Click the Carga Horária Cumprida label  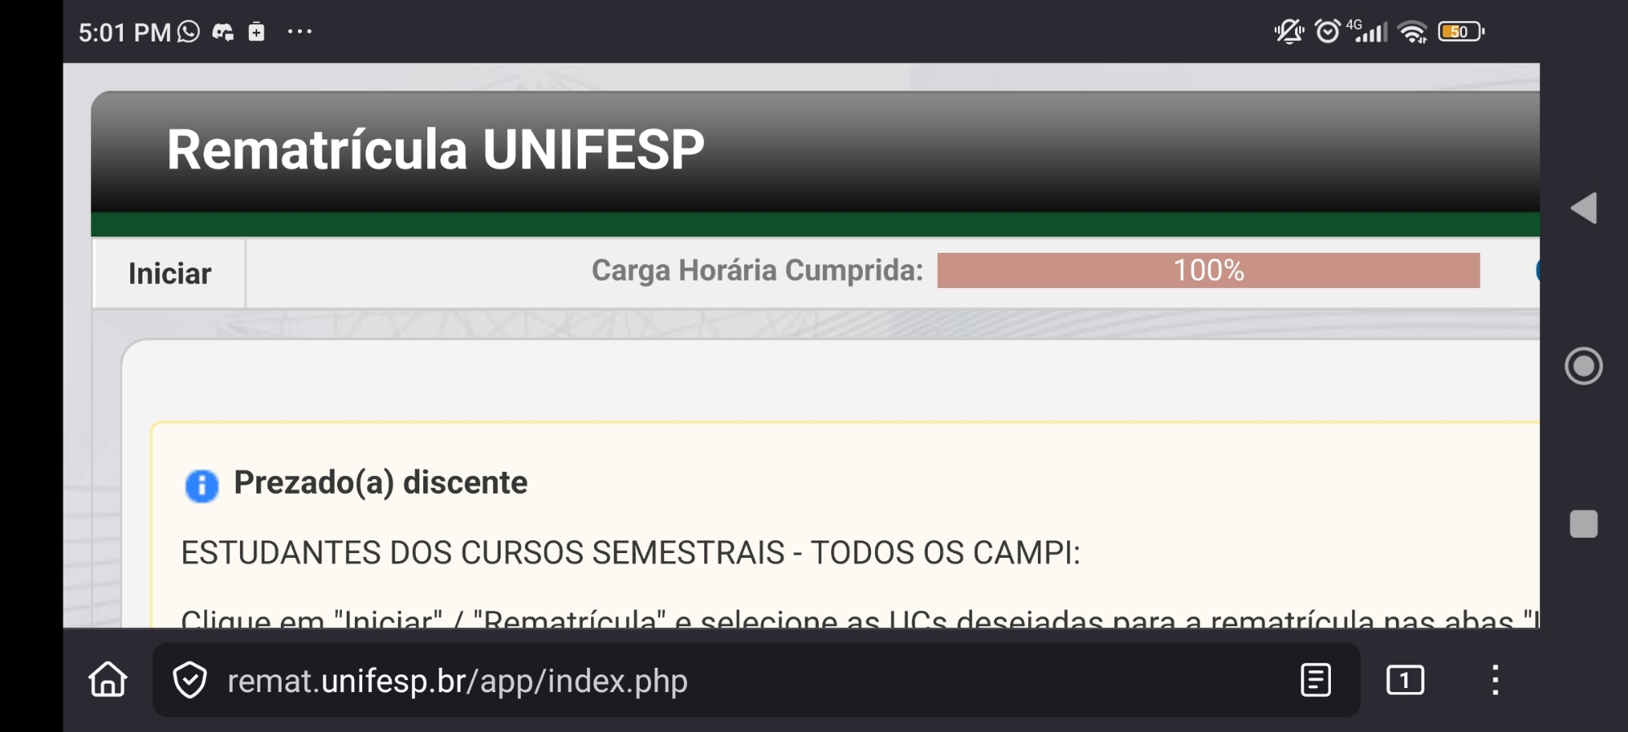click(757, 271)
